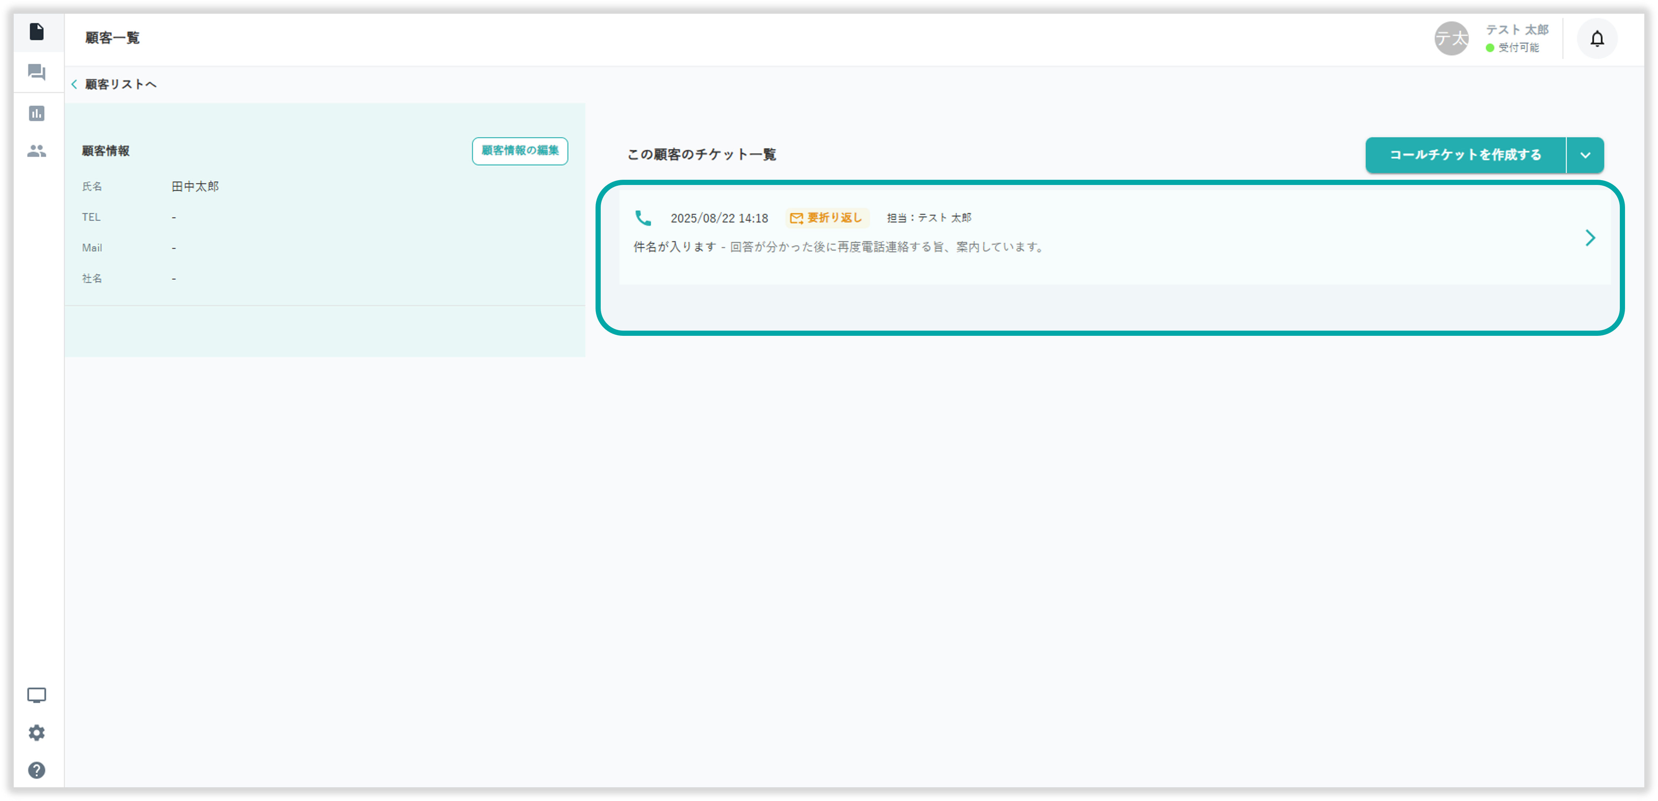Screen dimensions: 1658x801
Task: Open settings gear in sidebar
Action: coord(37,733)
